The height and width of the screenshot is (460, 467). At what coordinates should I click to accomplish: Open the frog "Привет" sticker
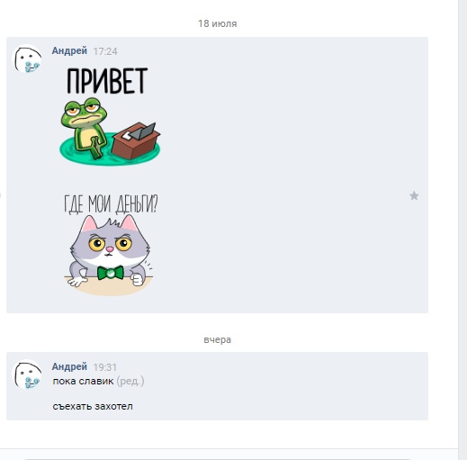click(x=110, y=116)
